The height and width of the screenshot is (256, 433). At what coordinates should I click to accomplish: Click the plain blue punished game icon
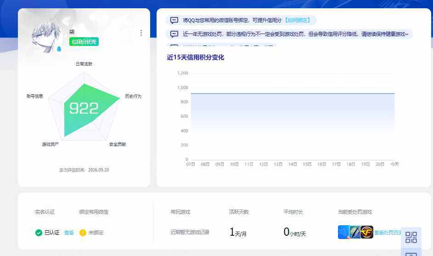[343, 232]
